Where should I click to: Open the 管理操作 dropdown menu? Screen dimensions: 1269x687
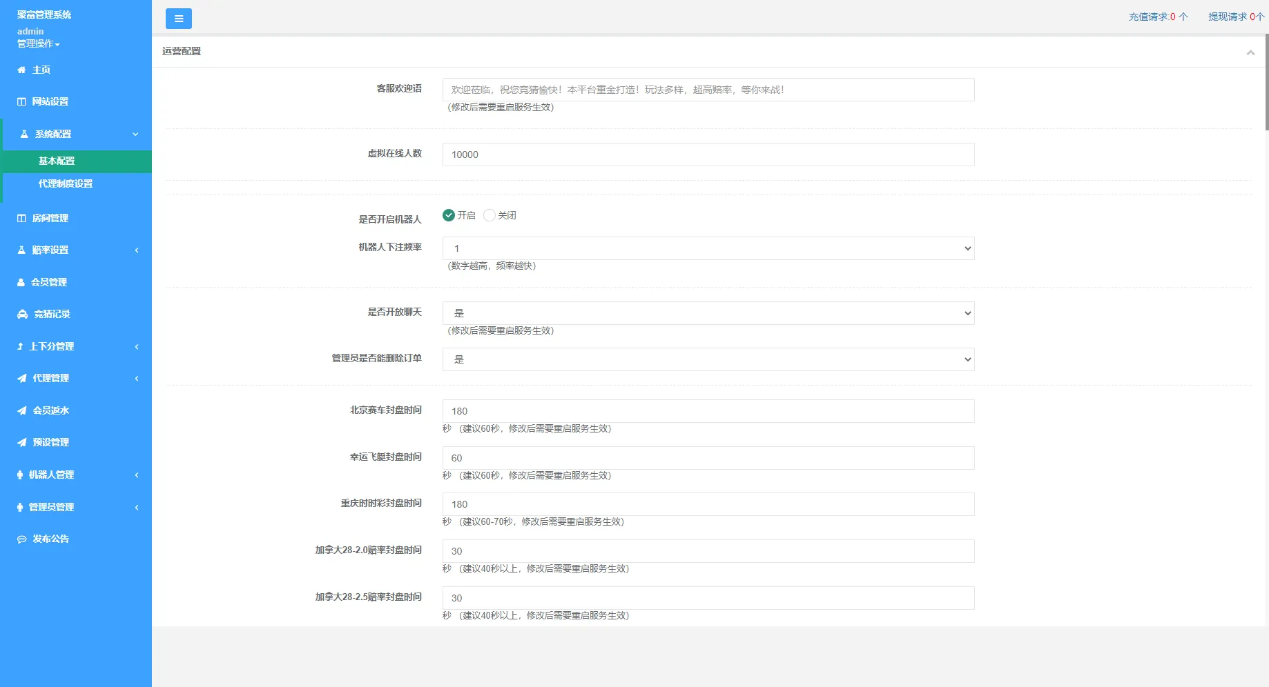point(37,43)
